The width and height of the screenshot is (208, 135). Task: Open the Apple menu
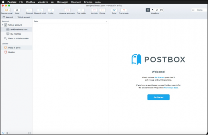tap(3, 2)
